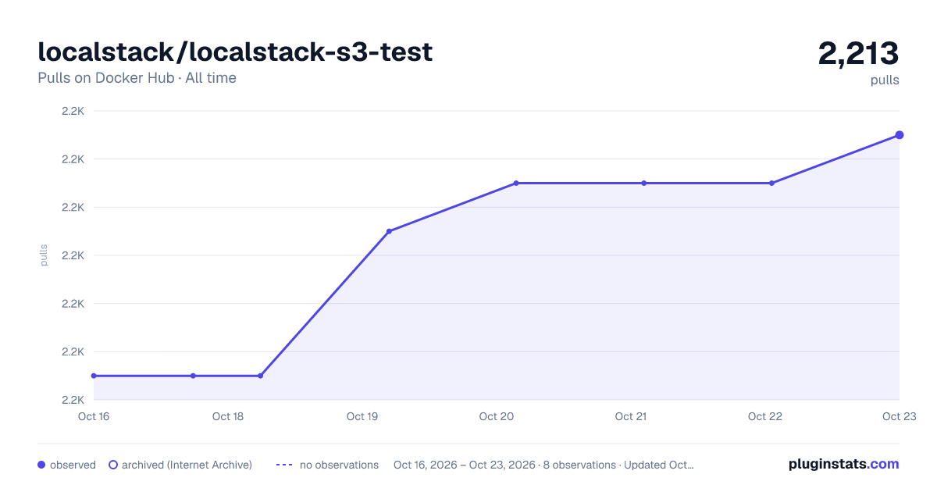Click the vertical 'pulls' y-axis label
937x492 pixels.
[44, 255]
